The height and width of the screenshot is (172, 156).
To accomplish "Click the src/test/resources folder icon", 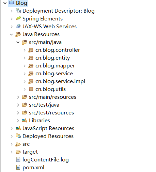I will tap(25, 113).
